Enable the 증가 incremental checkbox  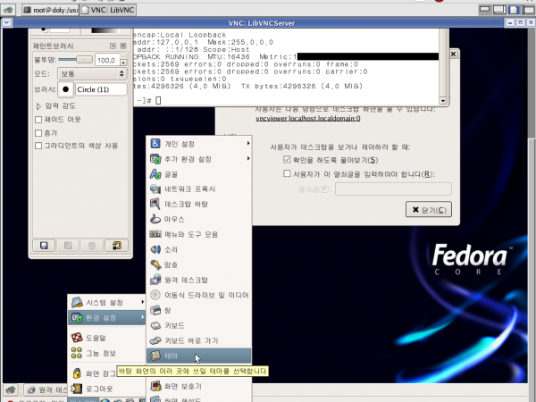point(38,132)
